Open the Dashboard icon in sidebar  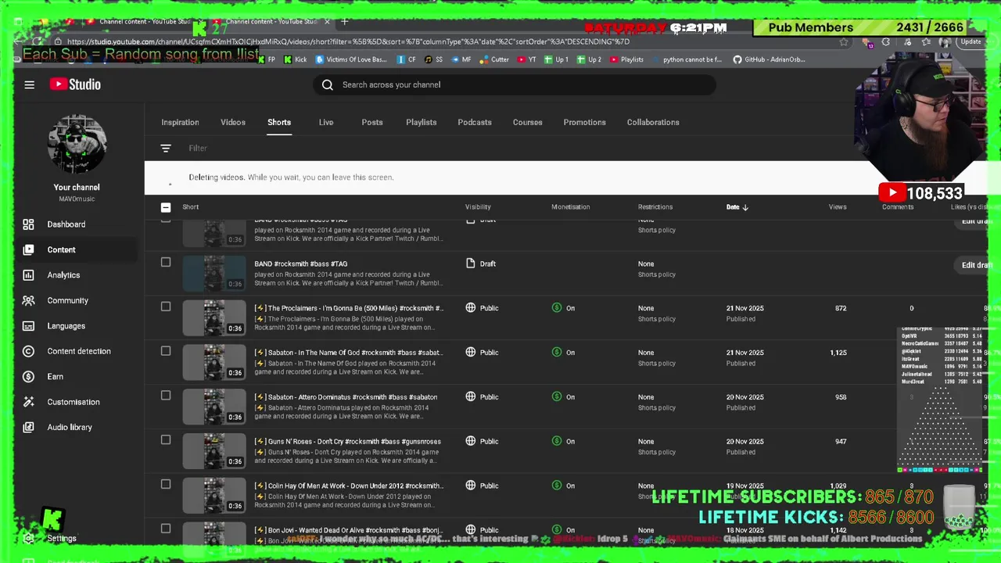coord(28,224)
